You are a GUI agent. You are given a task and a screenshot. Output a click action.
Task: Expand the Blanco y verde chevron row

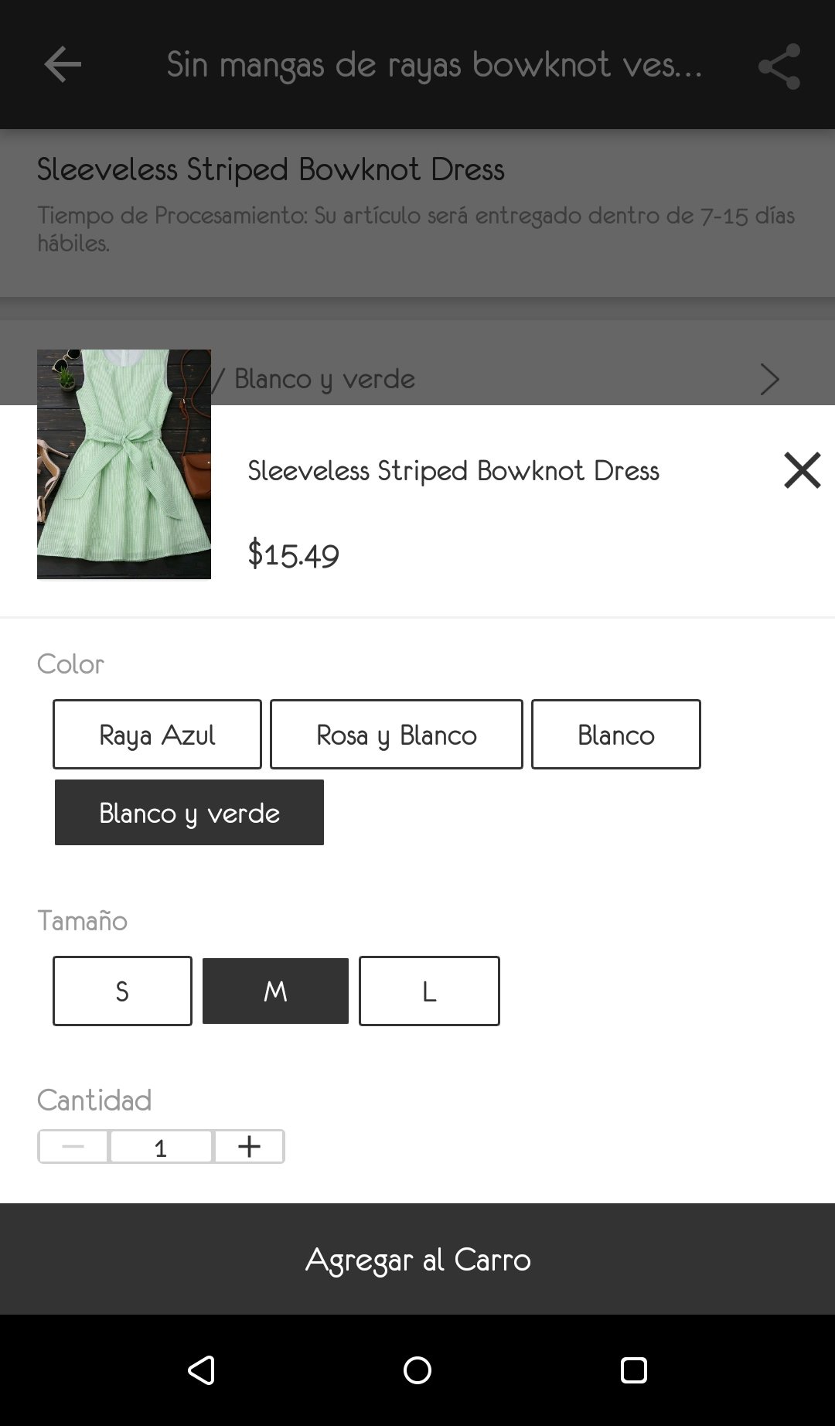pos(769,379)
